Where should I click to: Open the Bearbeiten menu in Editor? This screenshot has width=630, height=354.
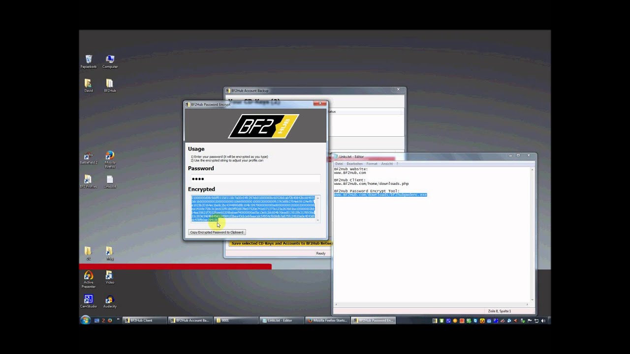(x=354, y=164)
